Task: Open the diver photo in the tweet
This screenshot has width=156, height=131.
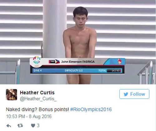Action: pyautogui.click(x=78, y=42)
